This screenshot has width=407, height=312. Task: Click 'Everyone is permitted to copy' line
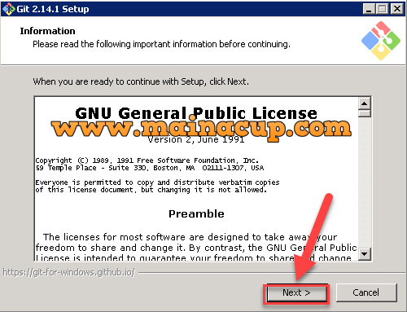[157, 182]
